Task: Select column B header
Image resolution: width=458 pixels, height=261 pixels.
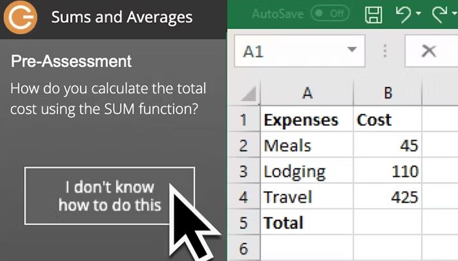Action: (x=387, y=93)
